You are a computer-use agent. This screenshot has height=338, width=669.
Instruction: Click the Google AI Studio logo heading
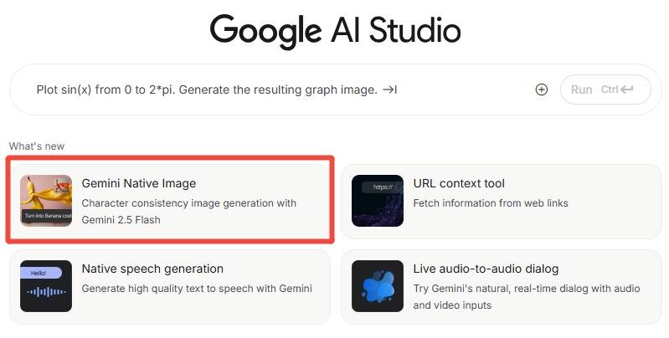pyautogui.click(x=335, y=31)
